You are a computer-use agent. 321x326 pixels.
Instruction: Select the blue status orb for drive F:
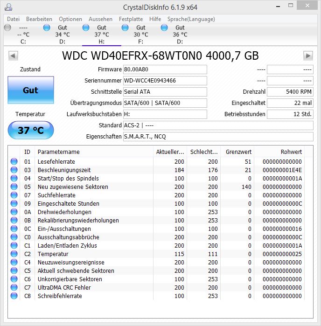pyautogui.click(x=125, y=28)
